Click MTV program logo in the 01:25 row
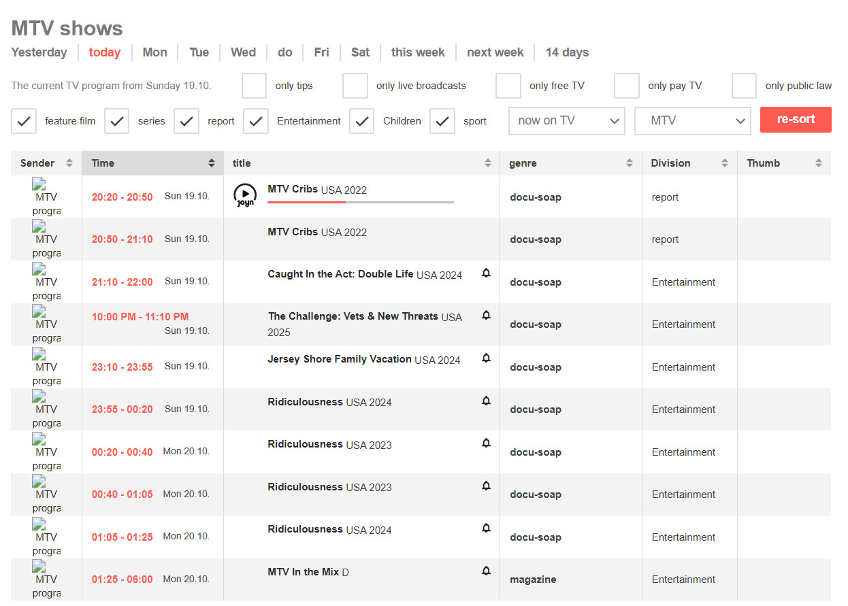 [x=46, y=579]
